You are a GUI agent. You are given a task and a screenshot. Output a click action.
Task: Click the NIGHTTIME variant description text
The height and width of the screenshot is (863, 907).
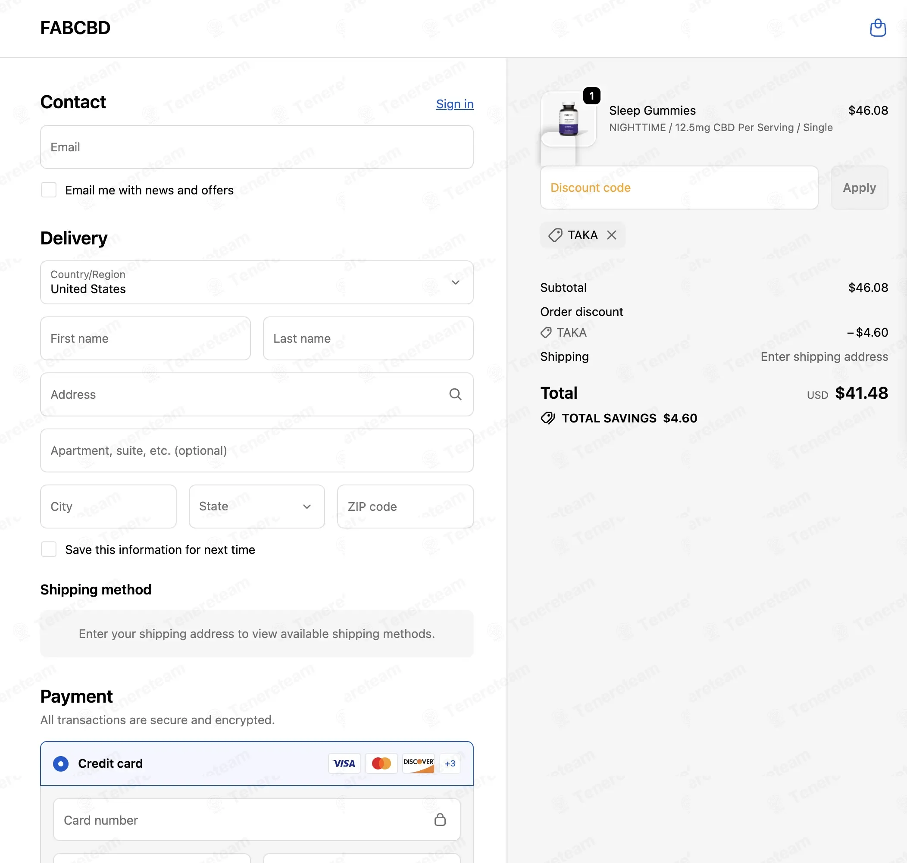[x=721, y=128]
